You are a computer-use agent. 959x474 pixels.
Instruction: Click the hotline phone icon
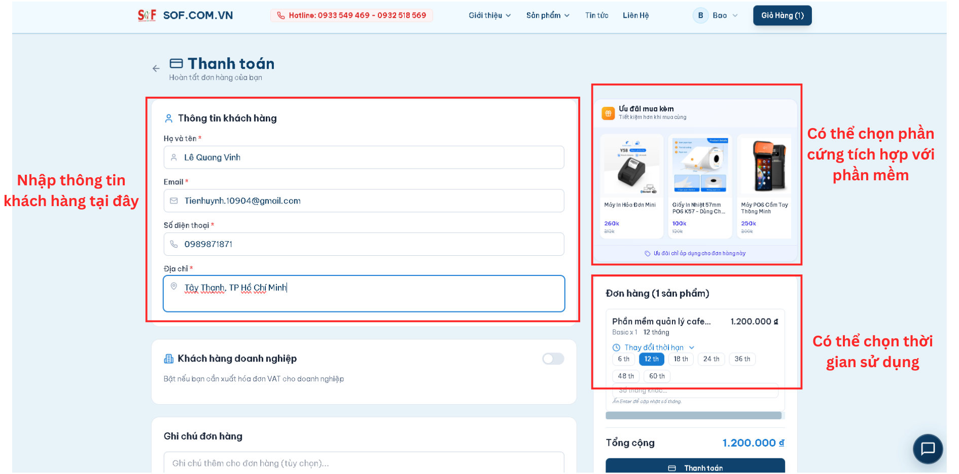pyautogui.click(x=281, y=16)
